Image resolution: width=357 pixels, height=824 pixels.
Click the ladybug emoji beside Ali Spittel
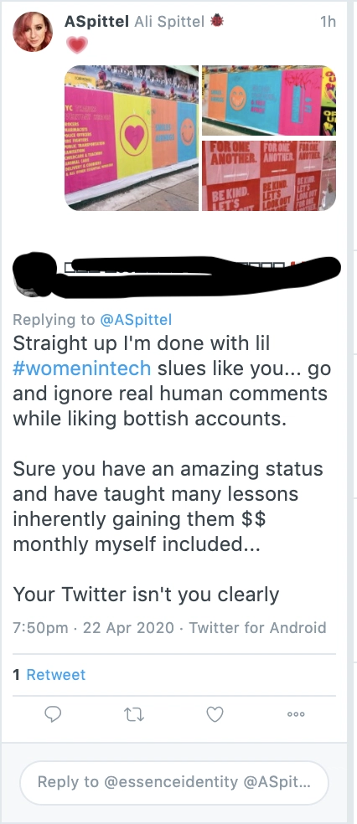click(x=216, y=21)
